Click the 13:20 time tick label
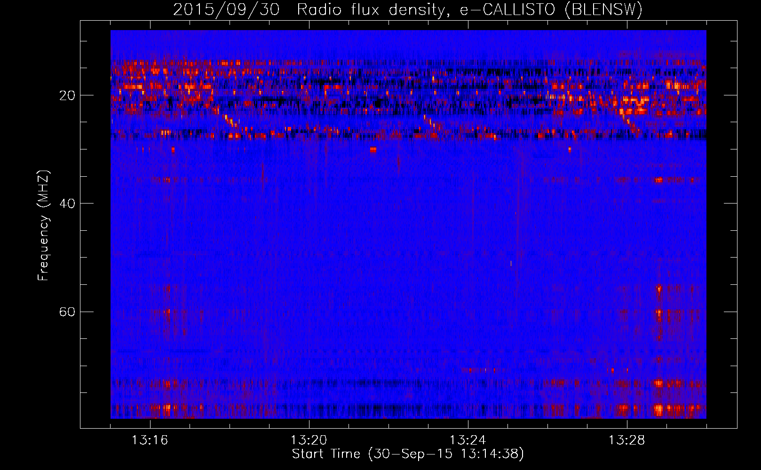 pyautogui.click(x=309, y=440)
